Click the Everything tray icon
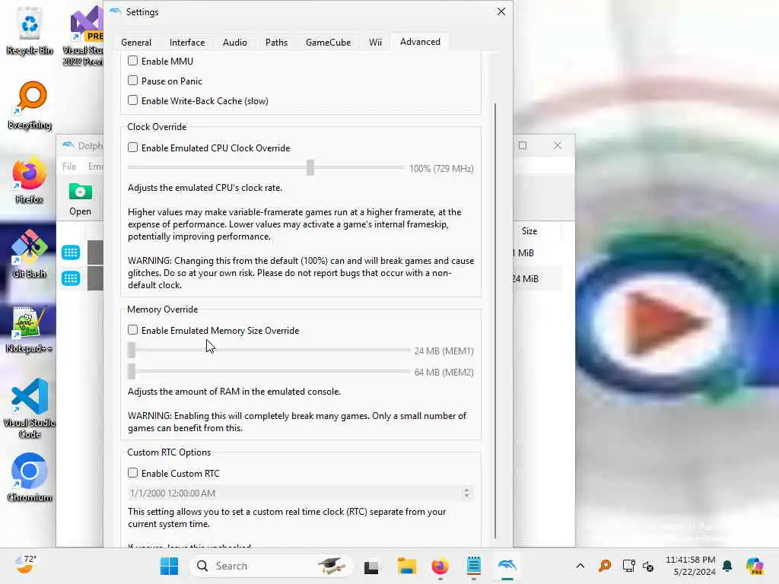This screenshot has height=584, width=779. coord(605,566)
